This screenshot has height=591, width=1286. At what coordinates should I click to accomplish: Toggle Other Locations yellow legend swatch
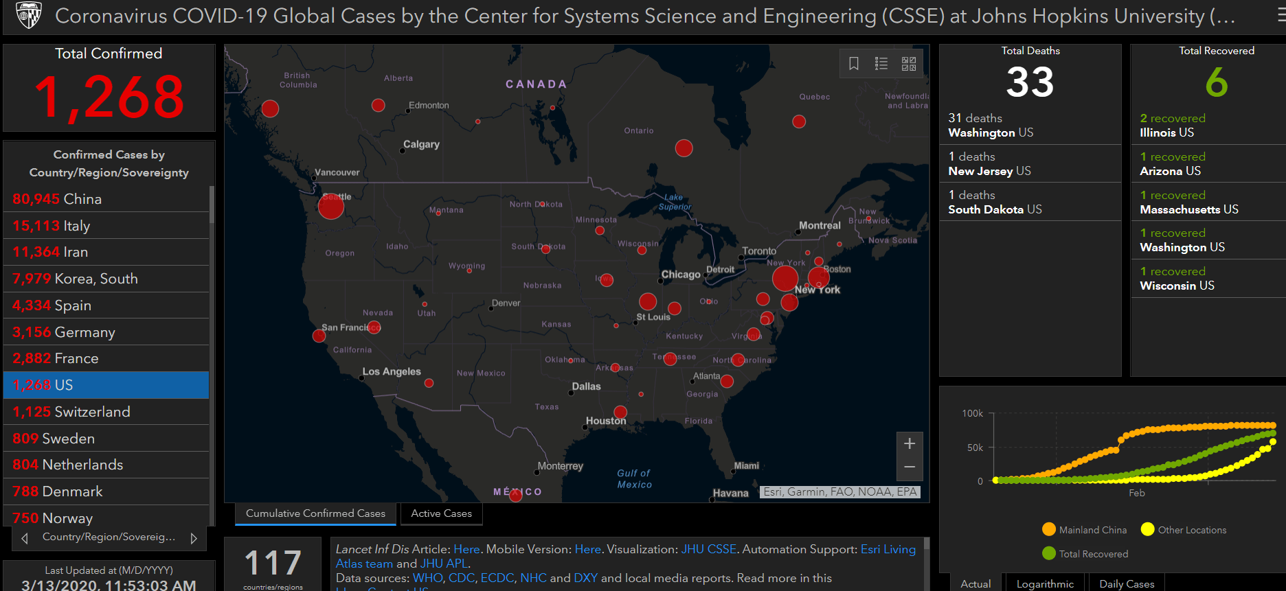click(1147, 529)
